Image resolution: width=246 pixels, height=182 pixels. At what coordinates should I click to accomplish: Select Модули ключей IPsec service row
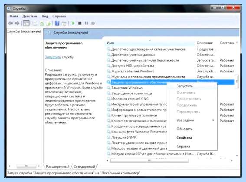[152, 154]
